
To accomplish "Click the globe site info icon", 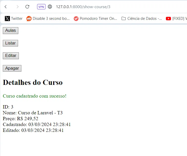I will (50, 7).
